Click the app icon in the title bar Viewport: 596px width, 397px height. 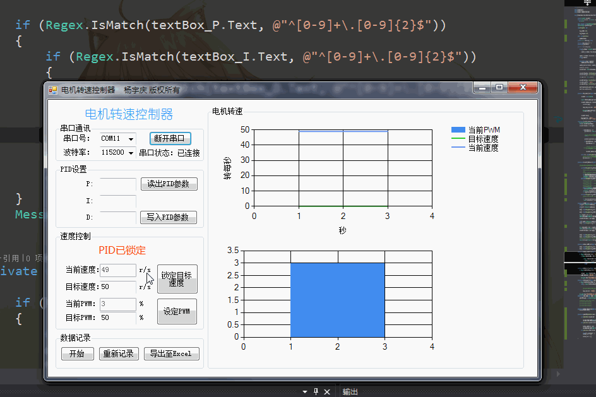tap(53, 90)
